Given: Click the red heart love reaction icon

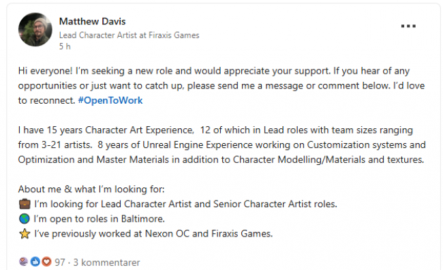Looking at the screenshot, I should 46,262.
